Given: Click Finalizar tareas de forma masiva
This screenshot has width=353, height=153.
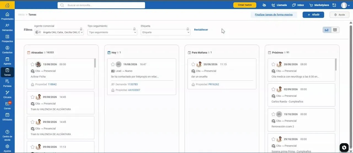Looking at the screenshot, I should [274, 15].
